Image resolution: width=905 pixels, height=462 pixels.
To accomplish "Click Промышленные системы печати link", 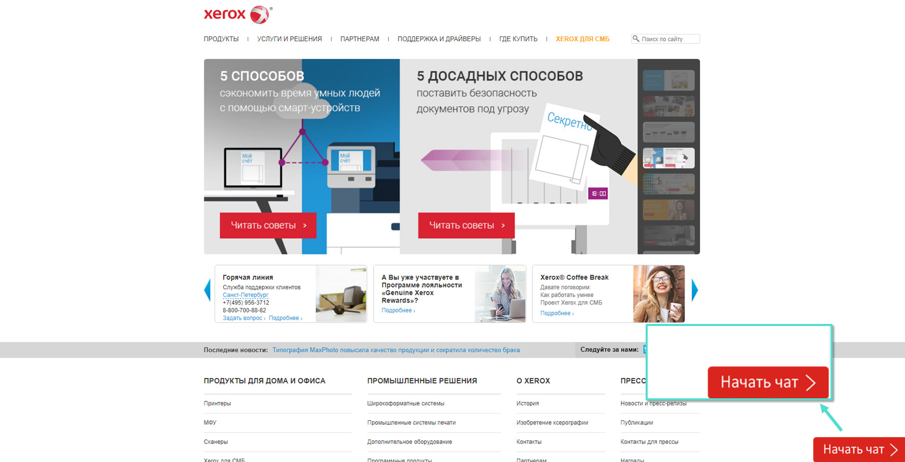I will click(x=411, y=423).
